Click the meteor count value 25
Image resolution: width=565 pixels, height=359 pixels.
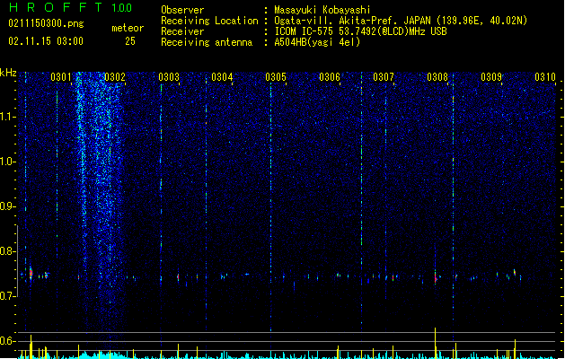pos(130,41)
